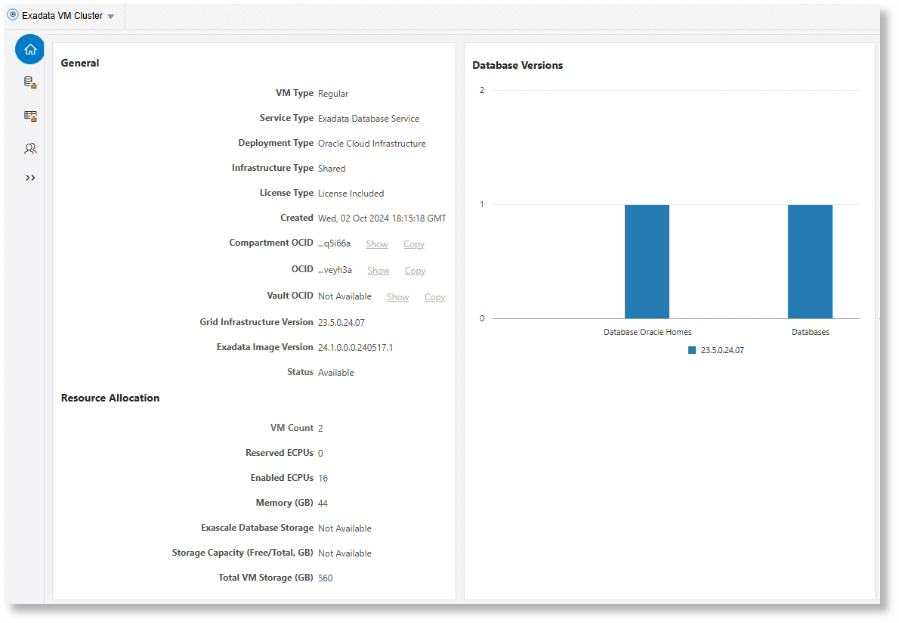Click the Resource Allocation heading
The width and height of the screenshot is (899, 623).
[x=110, y=398]
